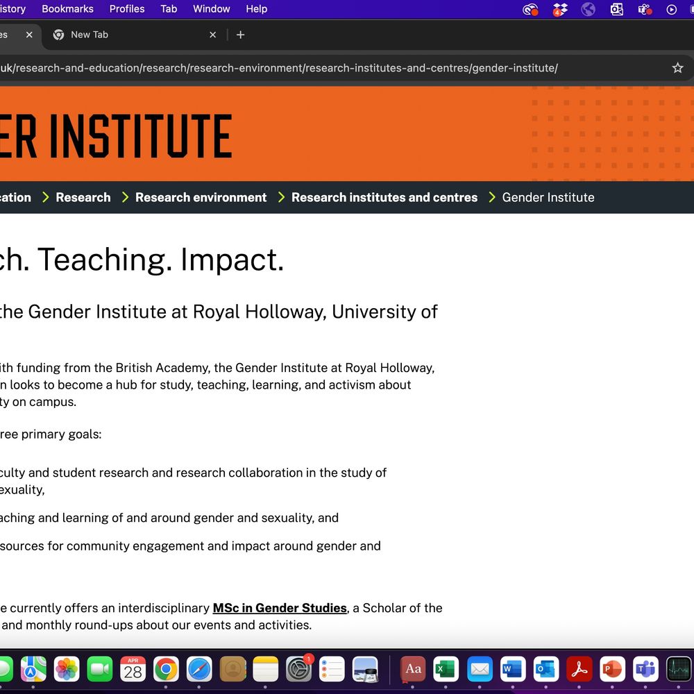Image resolution: width=694 pixels, height=694 pixels.
Task: Open FaceTime from the dock
Action: (99, 669)
